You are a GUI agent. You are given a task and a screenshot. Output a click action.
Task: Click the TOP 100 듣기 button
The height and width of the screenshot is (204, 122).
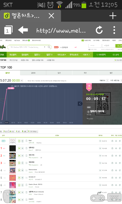(33, 131)
